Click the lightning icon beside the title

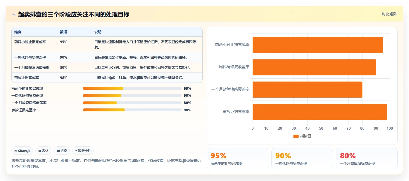[14, 14]
